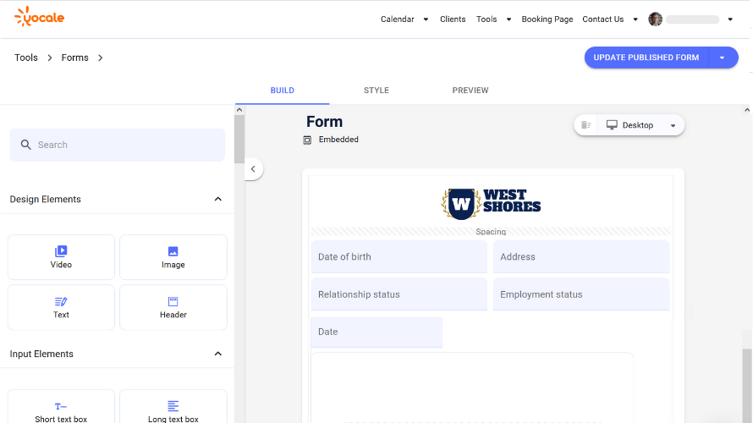Add a Long text box input

[x=173, y=407]
